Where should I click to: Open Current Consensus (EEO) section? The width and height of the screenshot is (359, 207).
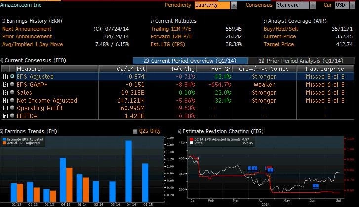(33, 60)
